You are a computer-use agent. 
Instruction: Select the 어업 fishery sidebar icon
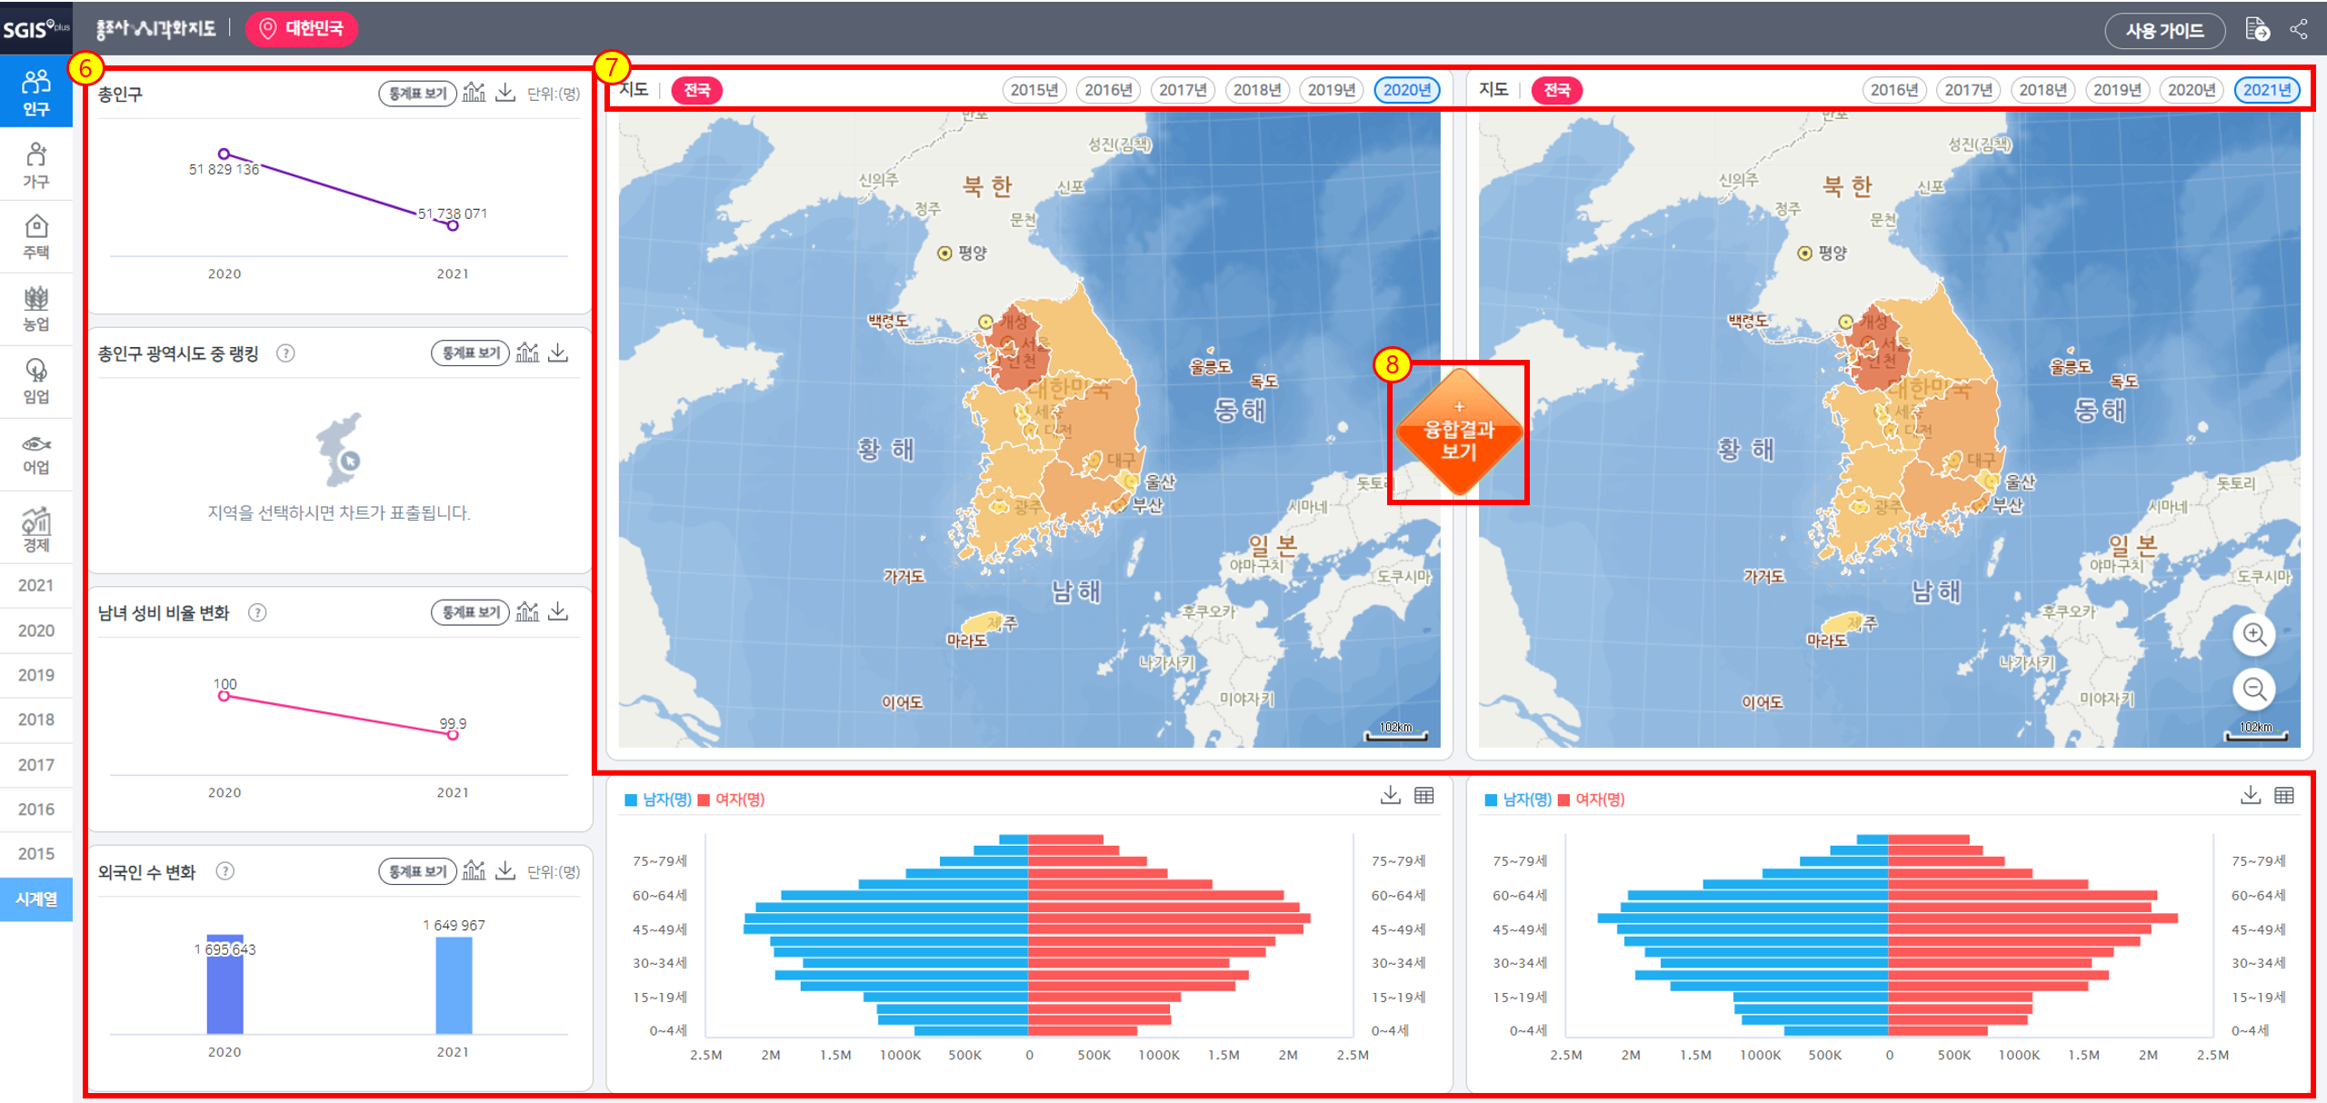coord(36,454)
